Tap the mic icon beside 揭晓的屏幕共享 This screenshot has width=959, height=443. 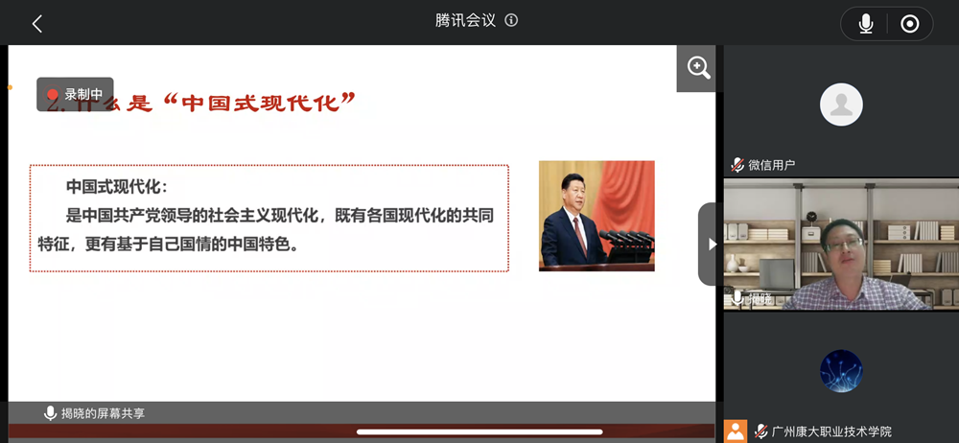point(50,413)
